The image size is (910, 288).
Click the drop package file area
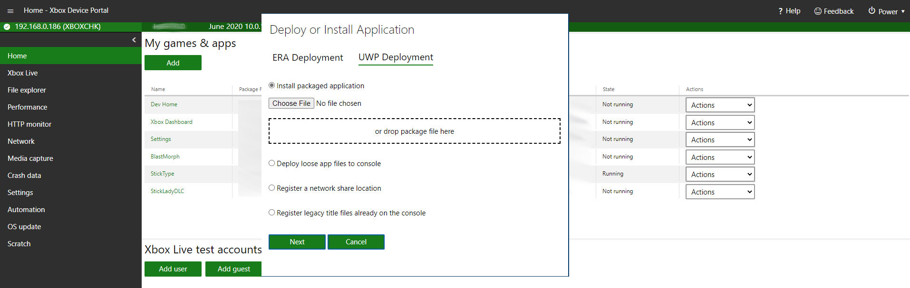[415, 131]
